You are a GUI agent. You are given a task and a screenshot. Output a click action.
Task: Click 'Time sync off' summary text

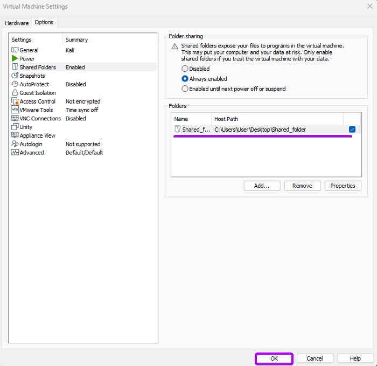pos(82,110)
